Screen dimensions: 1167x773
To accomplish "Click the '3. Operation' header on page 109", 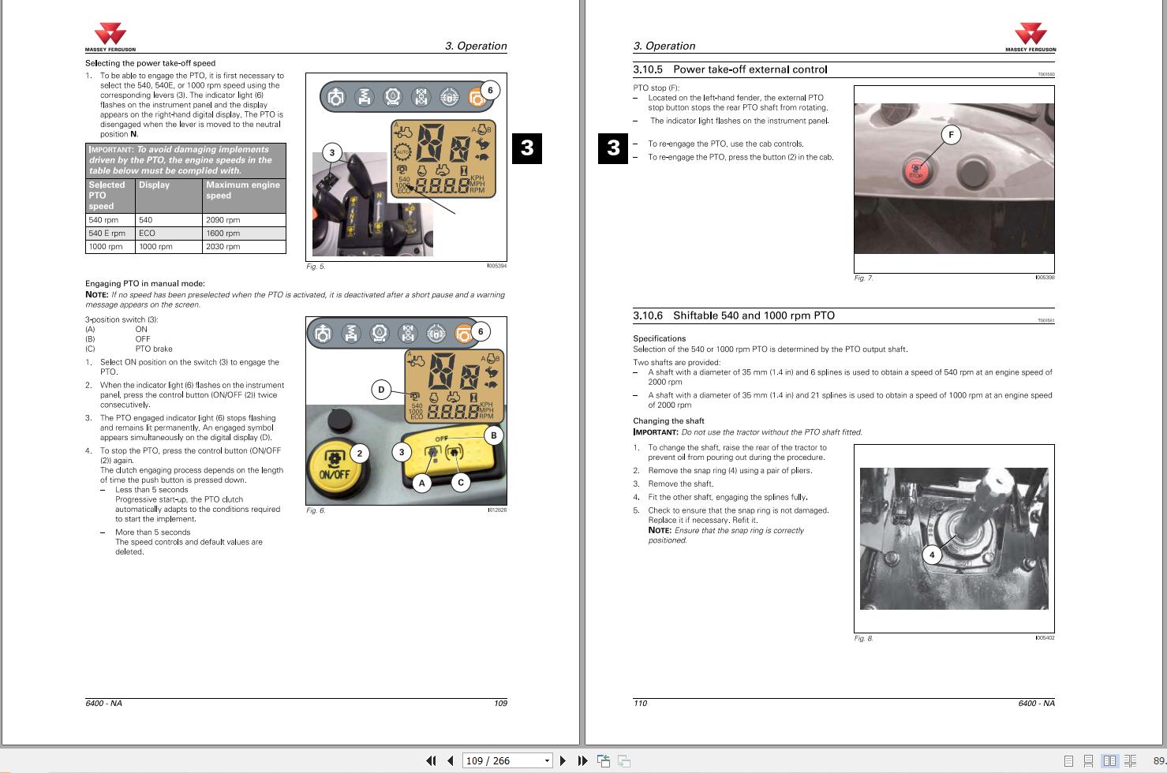I will (476, 46).
